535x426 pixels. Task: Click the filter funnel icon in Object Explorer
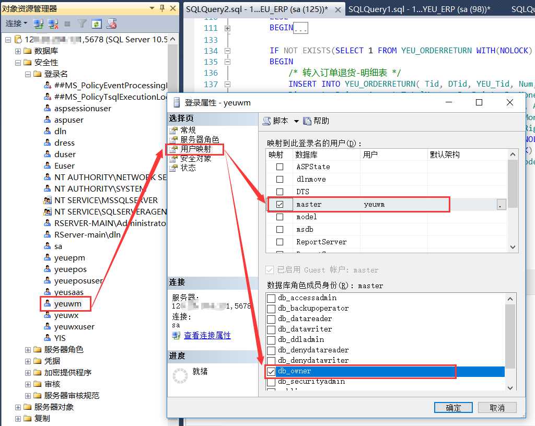pyautogui.click(x=82, y=23)
